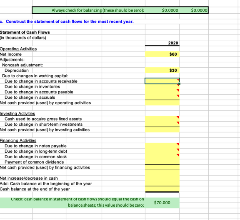This screenshot has height=220, width=240.
Task: Click 'Financing Activities' heading
Action: tap(18, 140)
